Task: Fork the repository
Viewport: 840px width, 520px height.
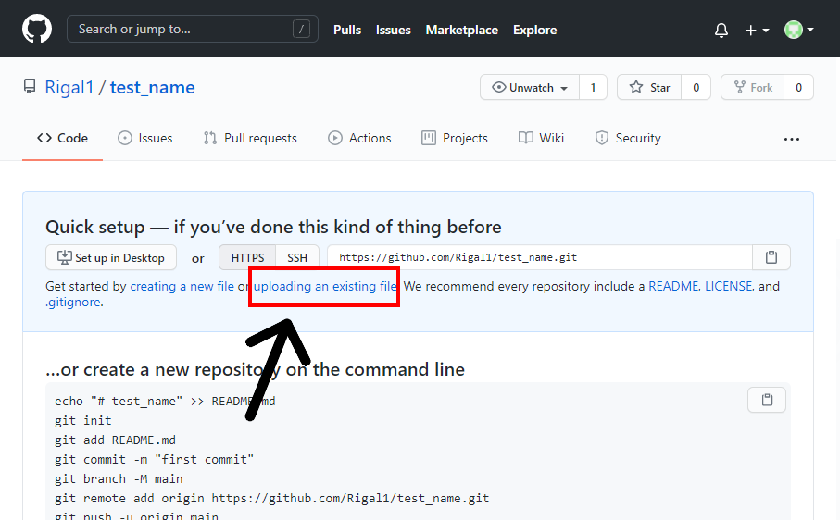Action: 752,87
